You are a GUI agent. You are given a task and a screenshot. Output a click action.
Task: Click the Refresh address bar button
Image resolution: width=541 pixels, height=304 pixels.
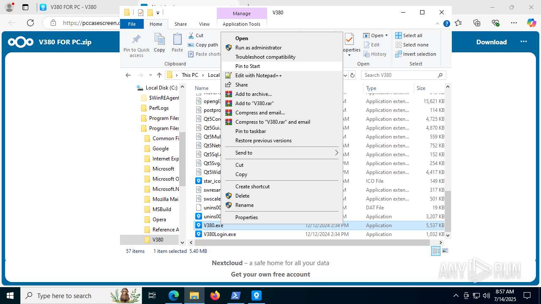(352, 75)
